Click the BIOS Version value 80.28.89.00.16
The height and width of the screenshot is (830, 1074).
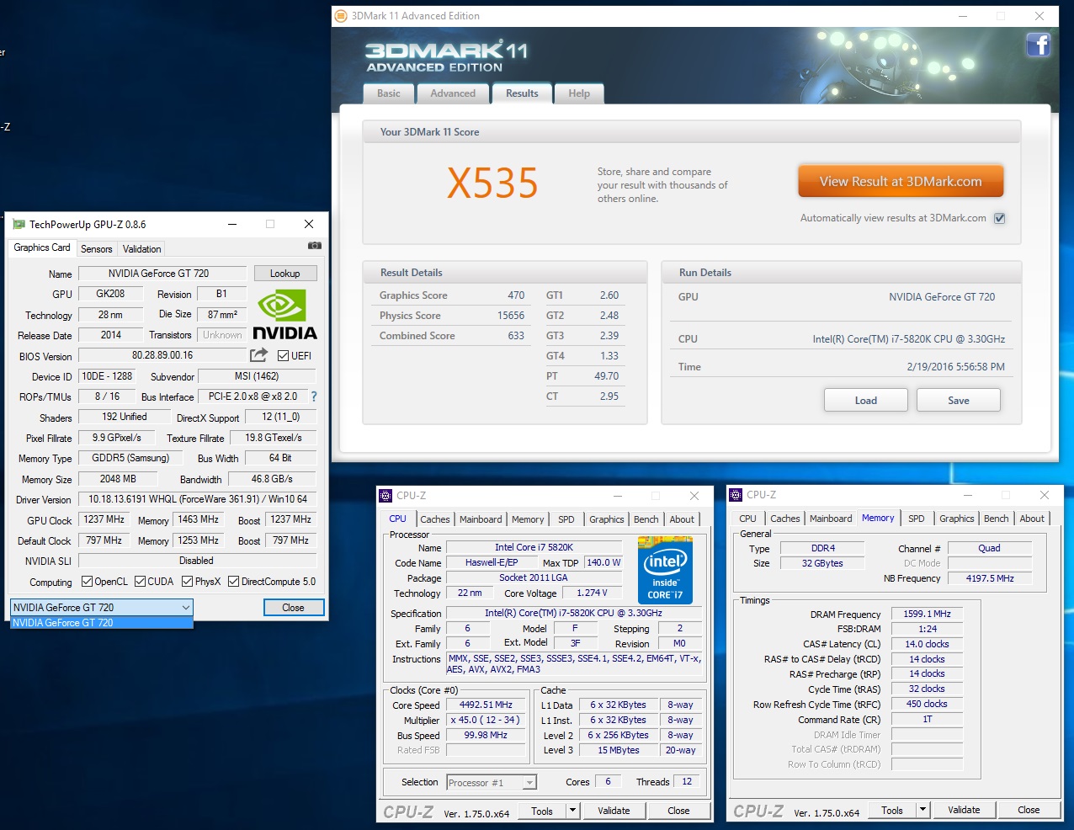162,355
